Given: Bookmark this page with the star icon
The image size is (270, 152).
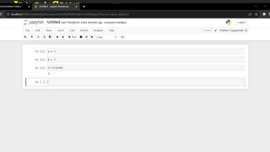Looking at the screenshot, I should (256, 14).
